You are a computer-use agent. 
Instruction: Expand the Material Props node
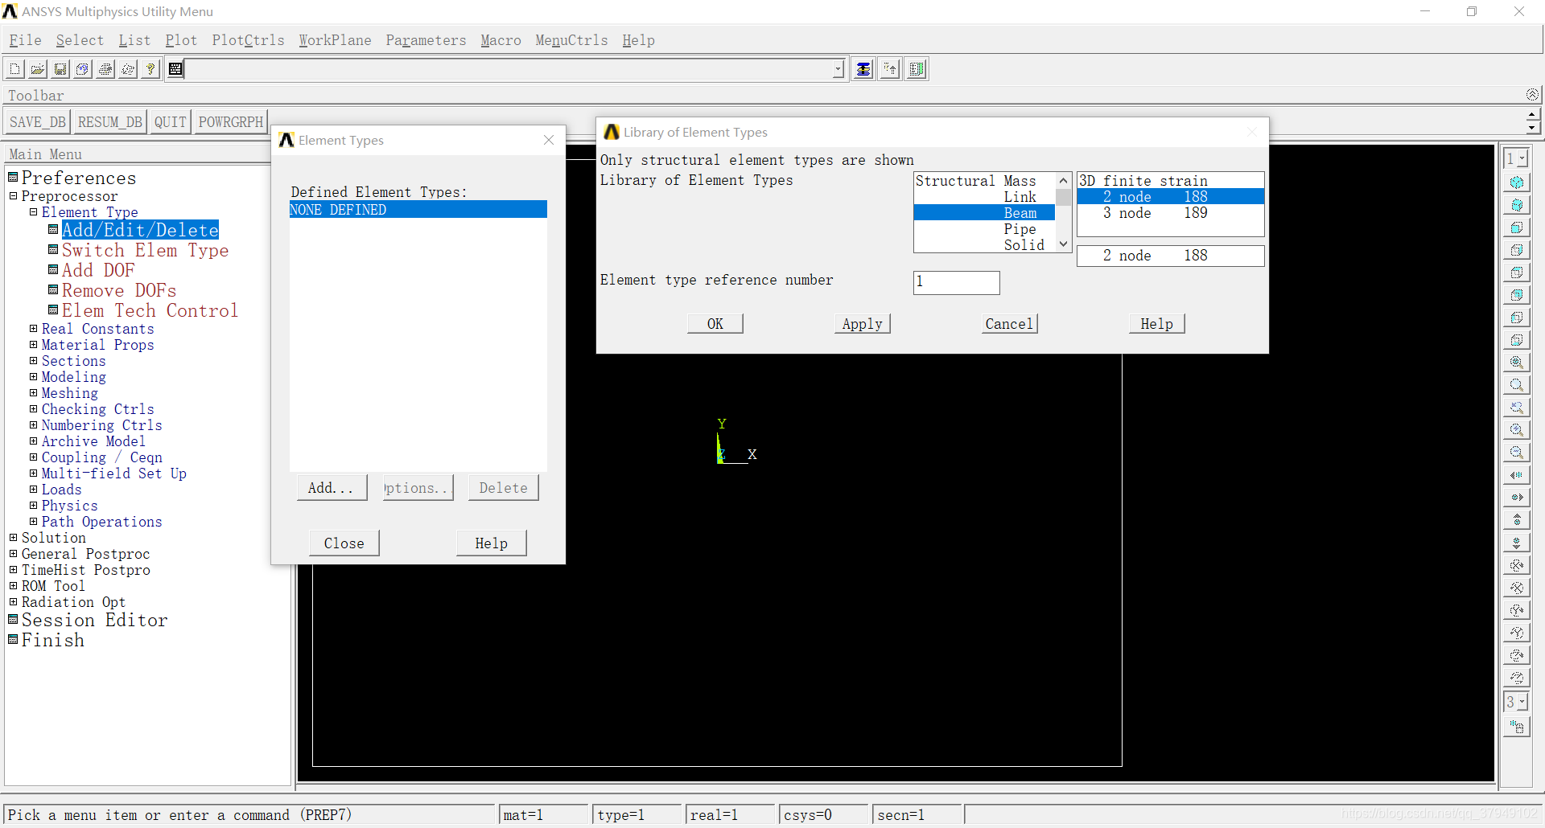coord(33,345)
